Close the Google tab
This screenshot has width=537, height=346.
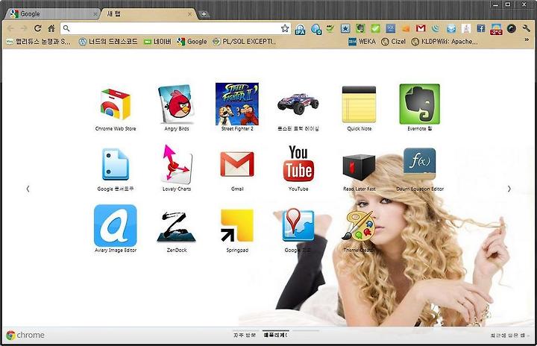pyautogui.click(x=95, y=14)
